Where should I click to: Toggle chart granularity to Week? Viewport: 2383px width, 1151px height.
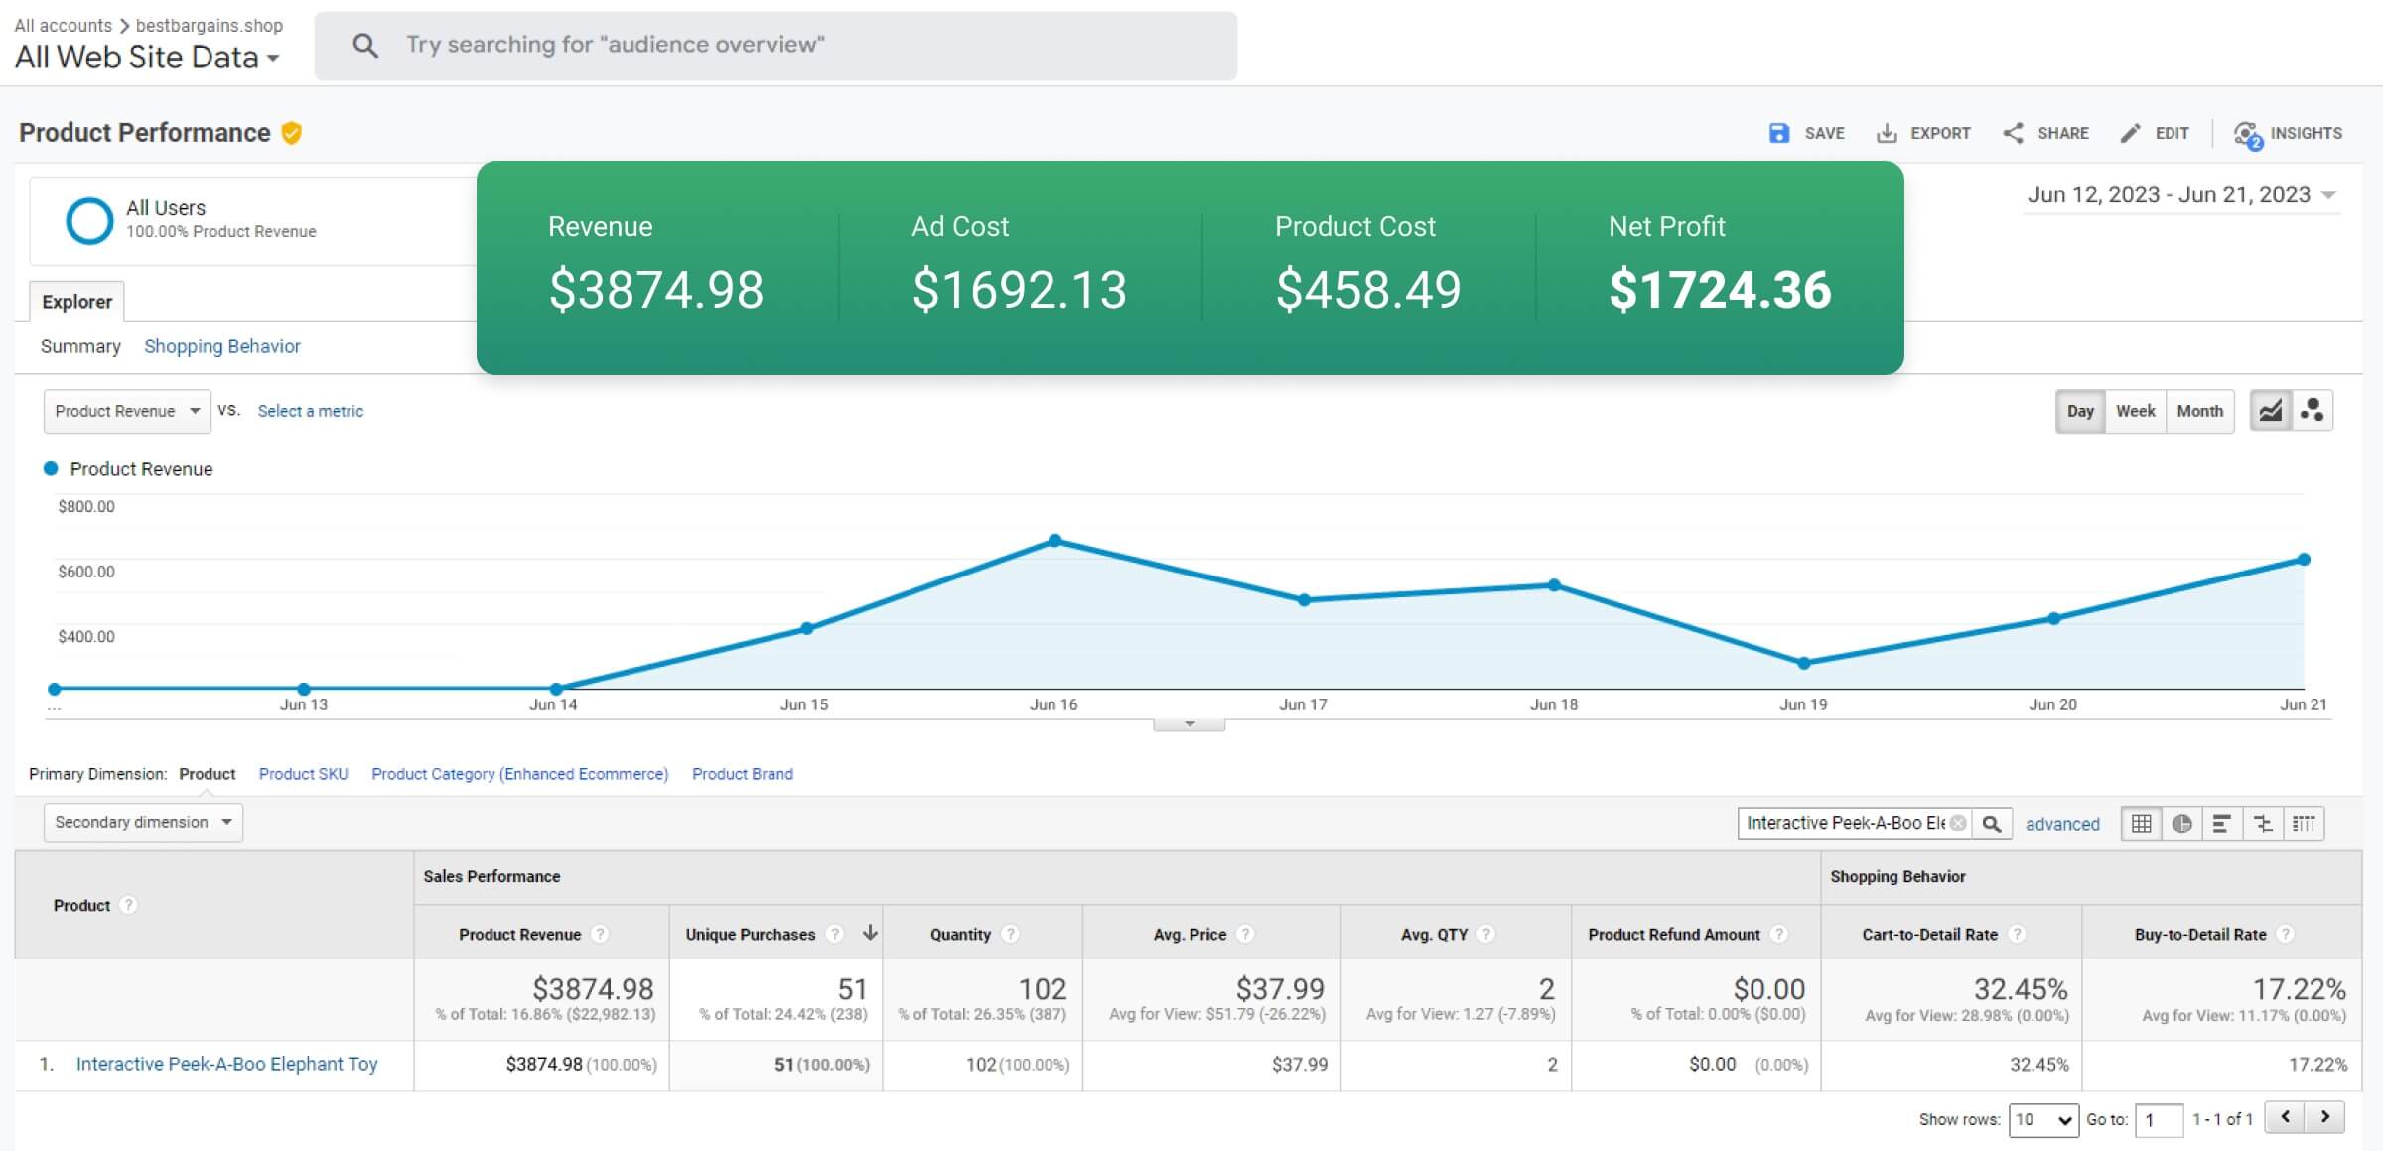click(x=2135, y=411)
